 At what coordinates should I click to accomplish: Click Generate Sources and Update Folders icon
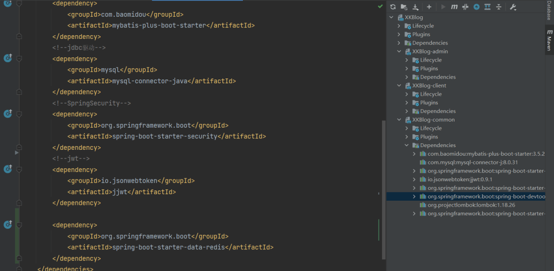coord(404,7)
